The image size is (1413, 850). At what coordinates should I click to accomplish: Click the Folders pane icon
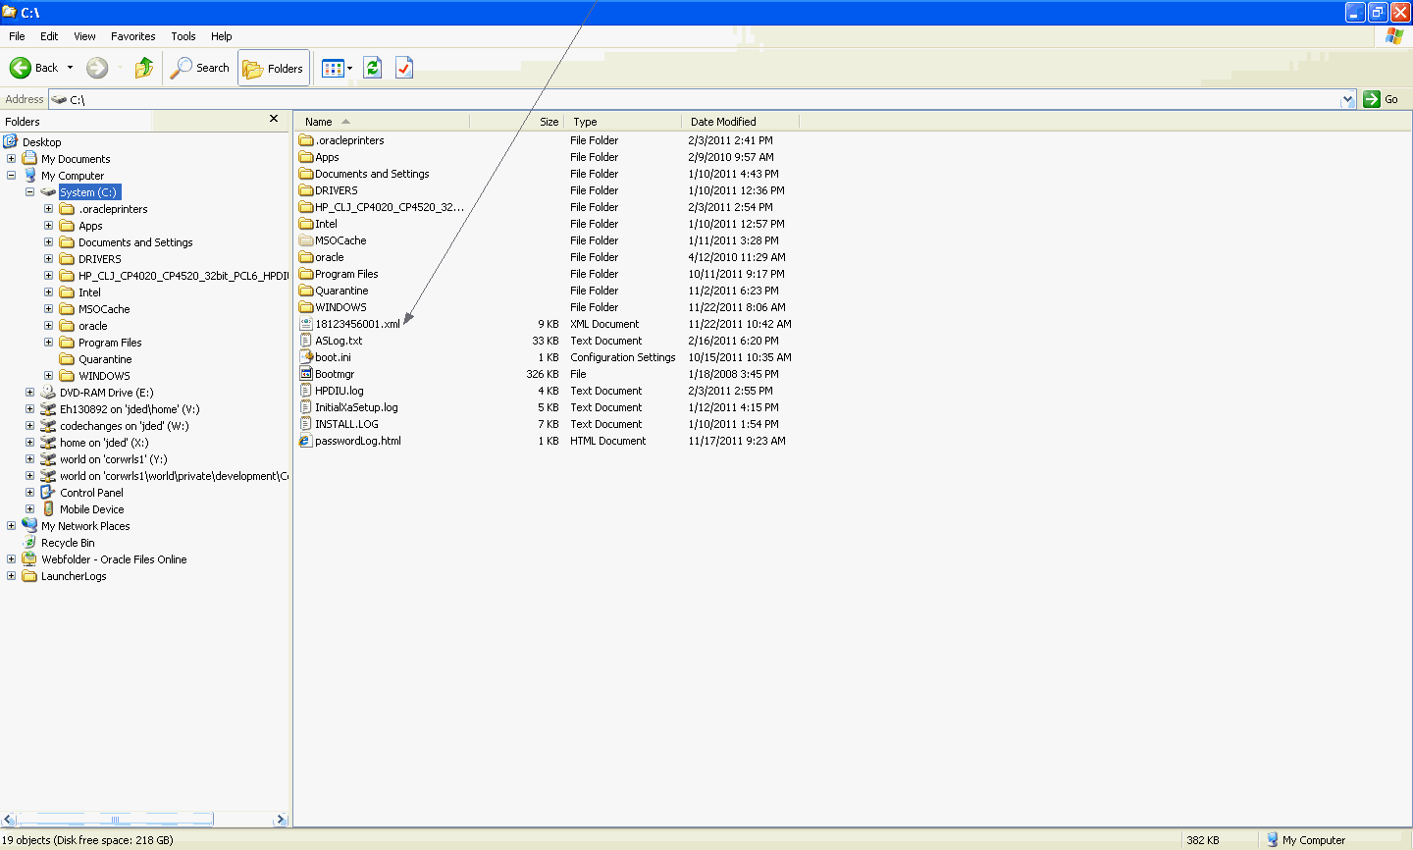coord(251,68)
